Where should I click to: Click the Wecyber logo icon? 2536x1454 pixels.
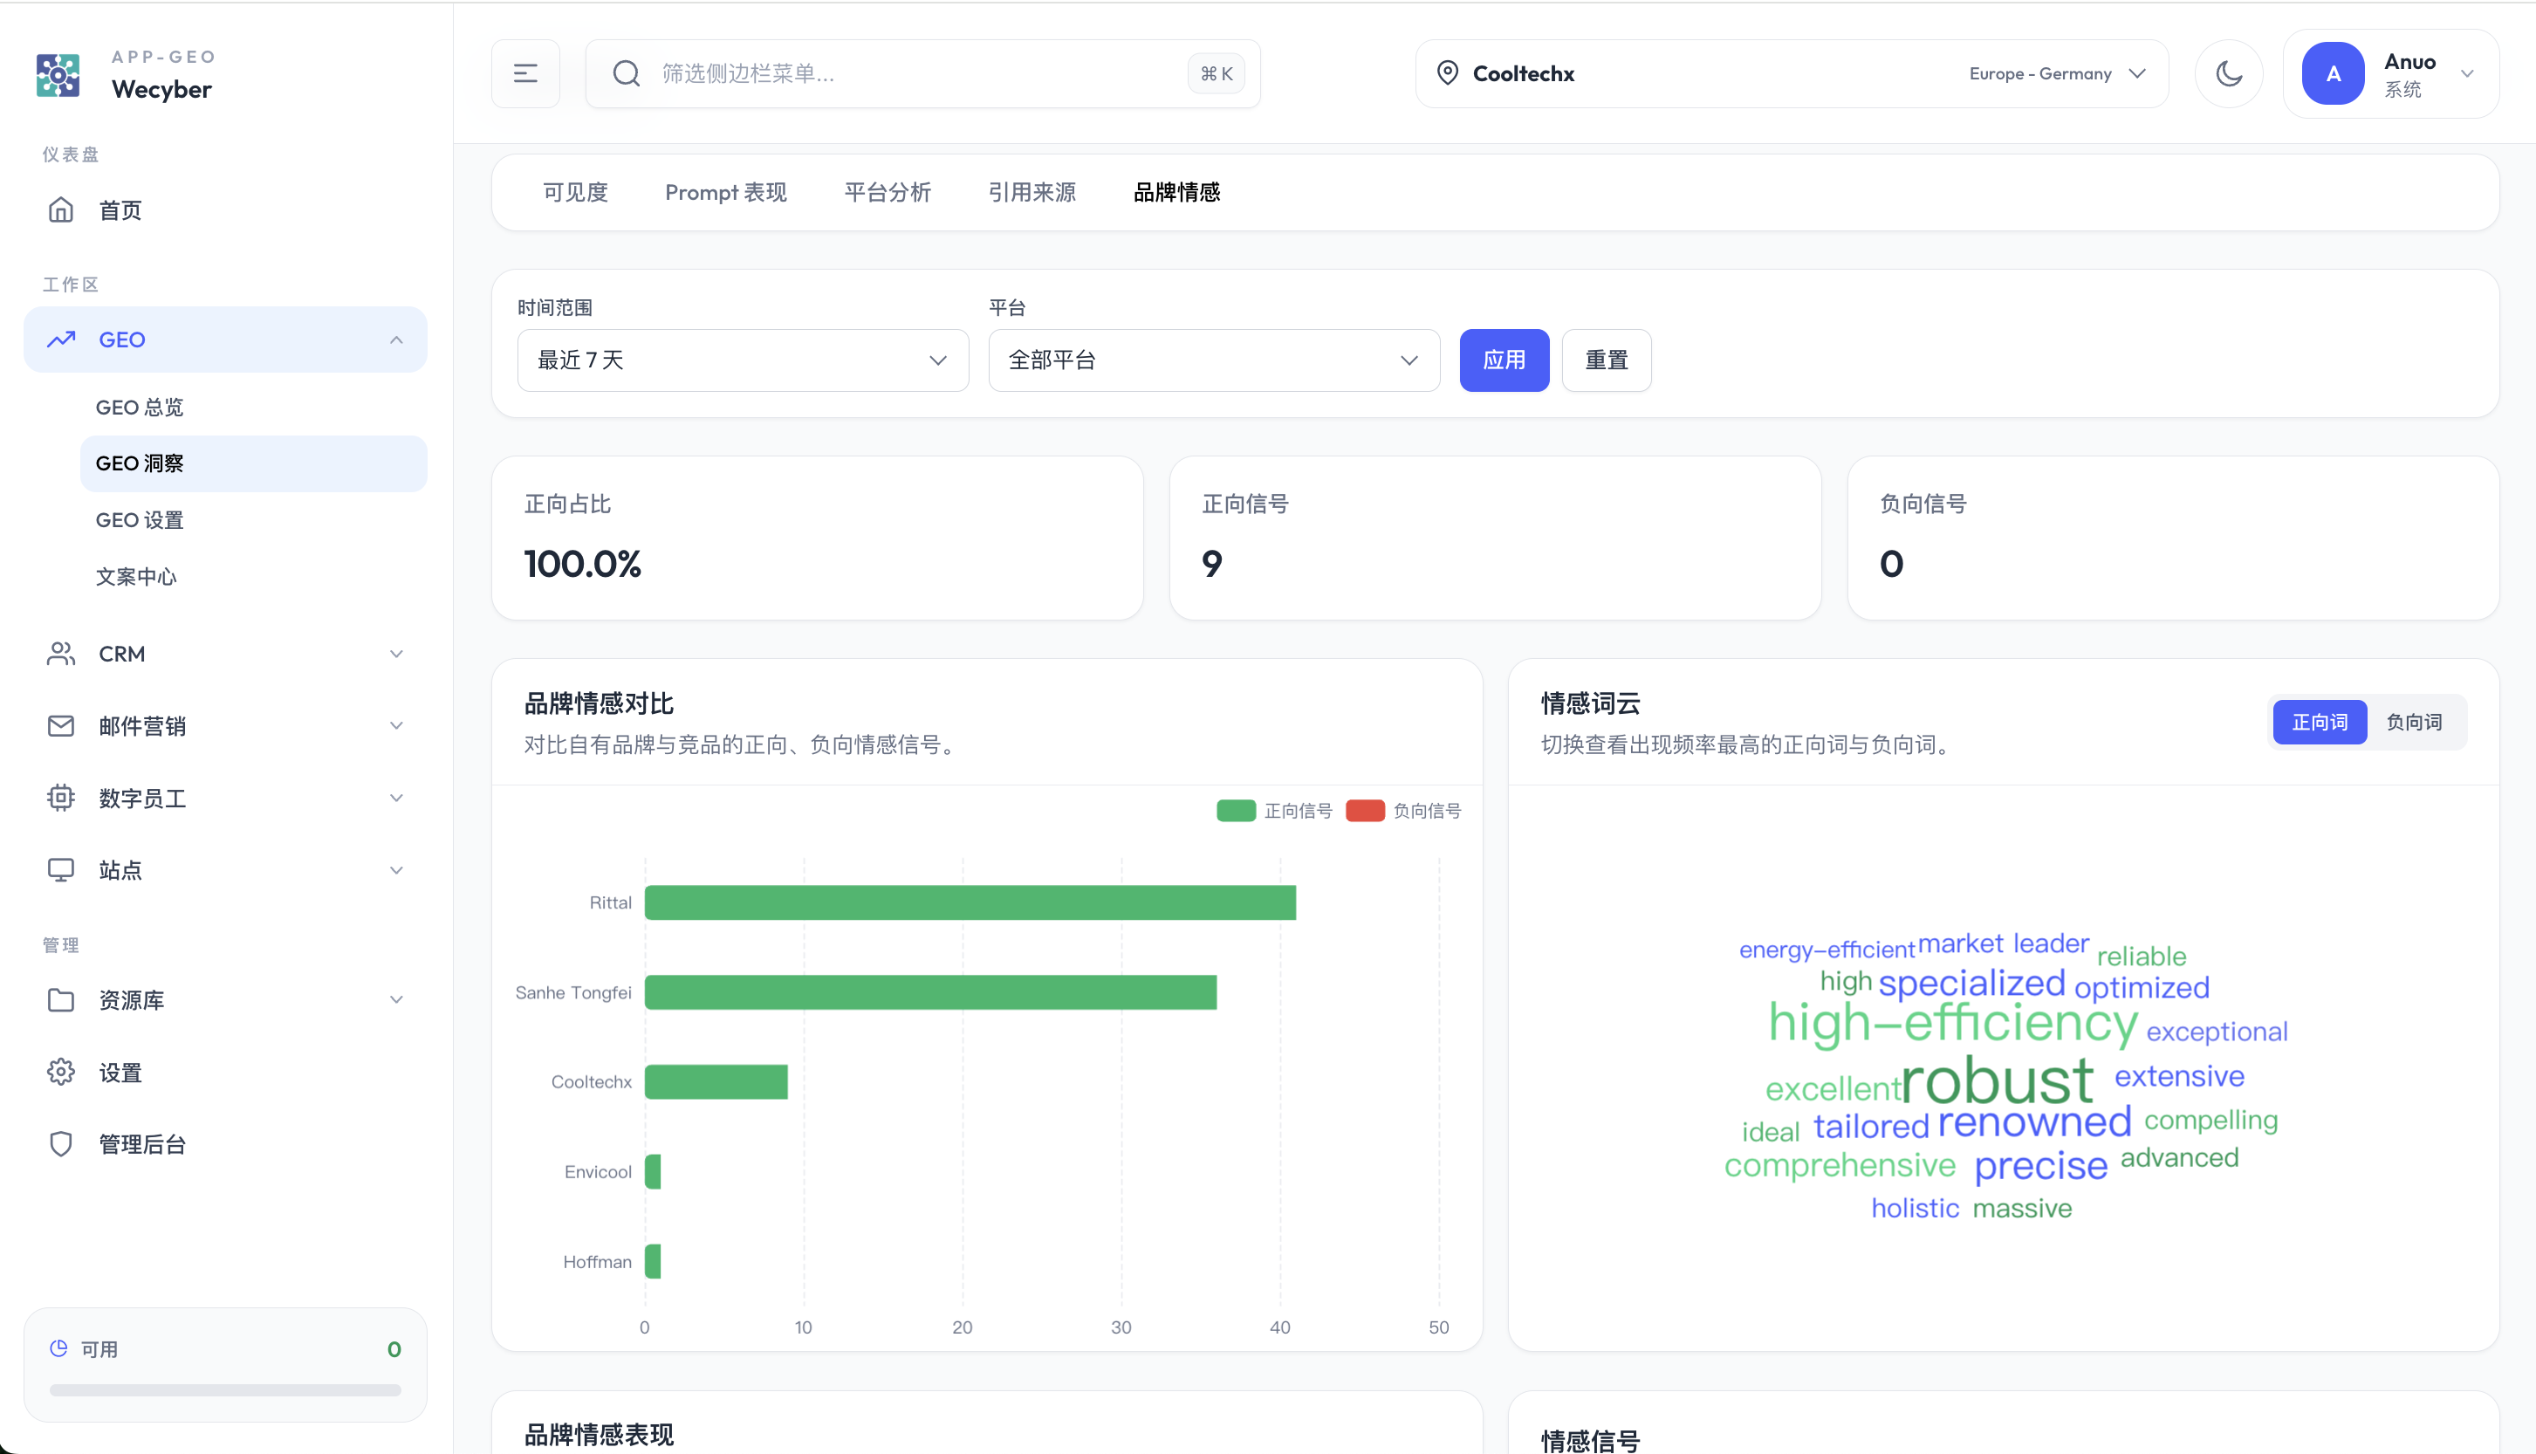(x=58, y=75)
